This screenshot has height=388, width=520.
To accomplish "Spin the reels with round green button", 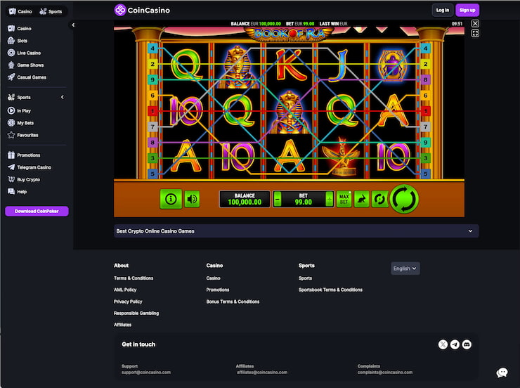I will 404,199.
